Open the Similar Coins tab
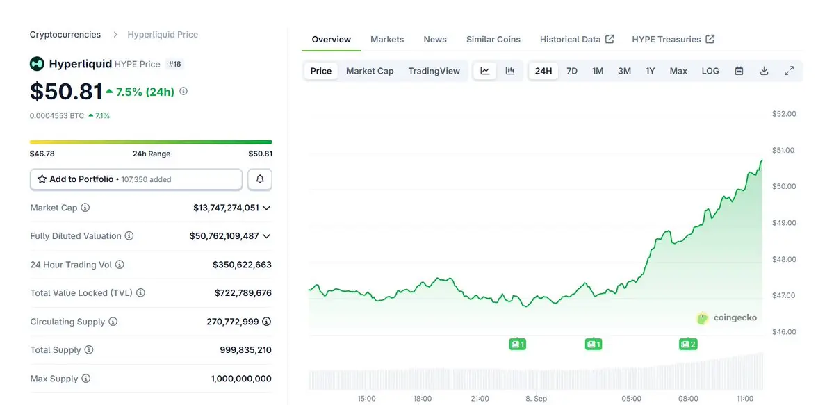The height and width of the screenshot is (405, 834). point(493,40)
